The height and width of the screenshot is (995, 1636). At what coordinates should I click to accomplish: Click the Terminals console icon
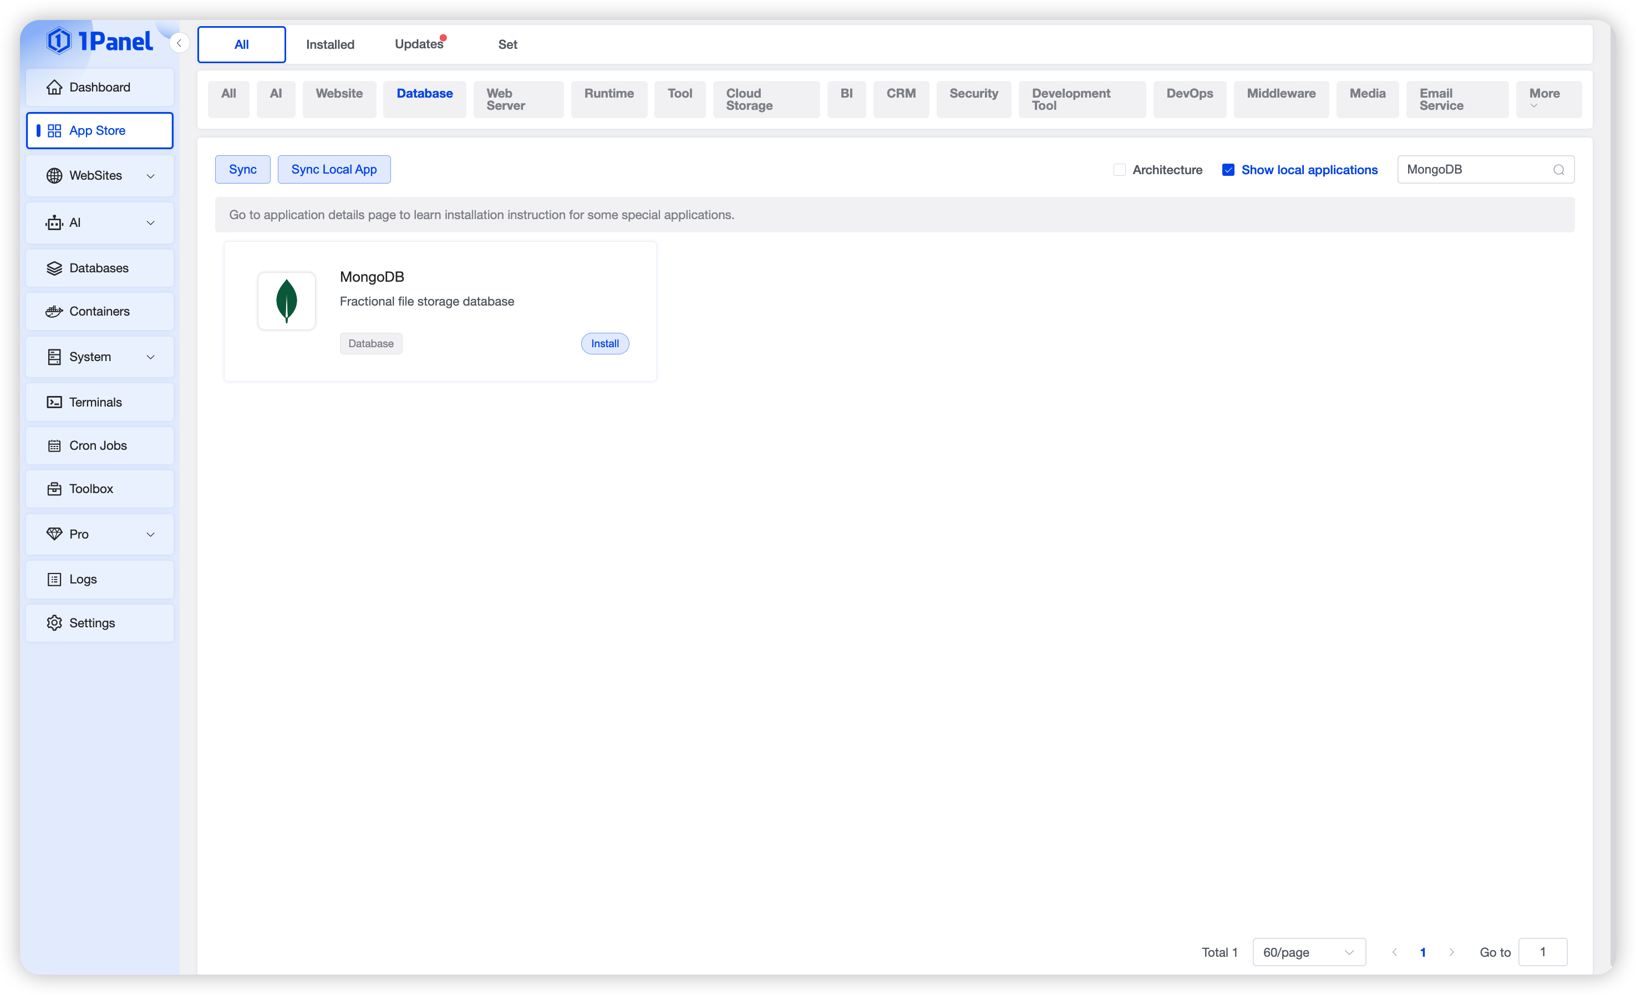54,402
